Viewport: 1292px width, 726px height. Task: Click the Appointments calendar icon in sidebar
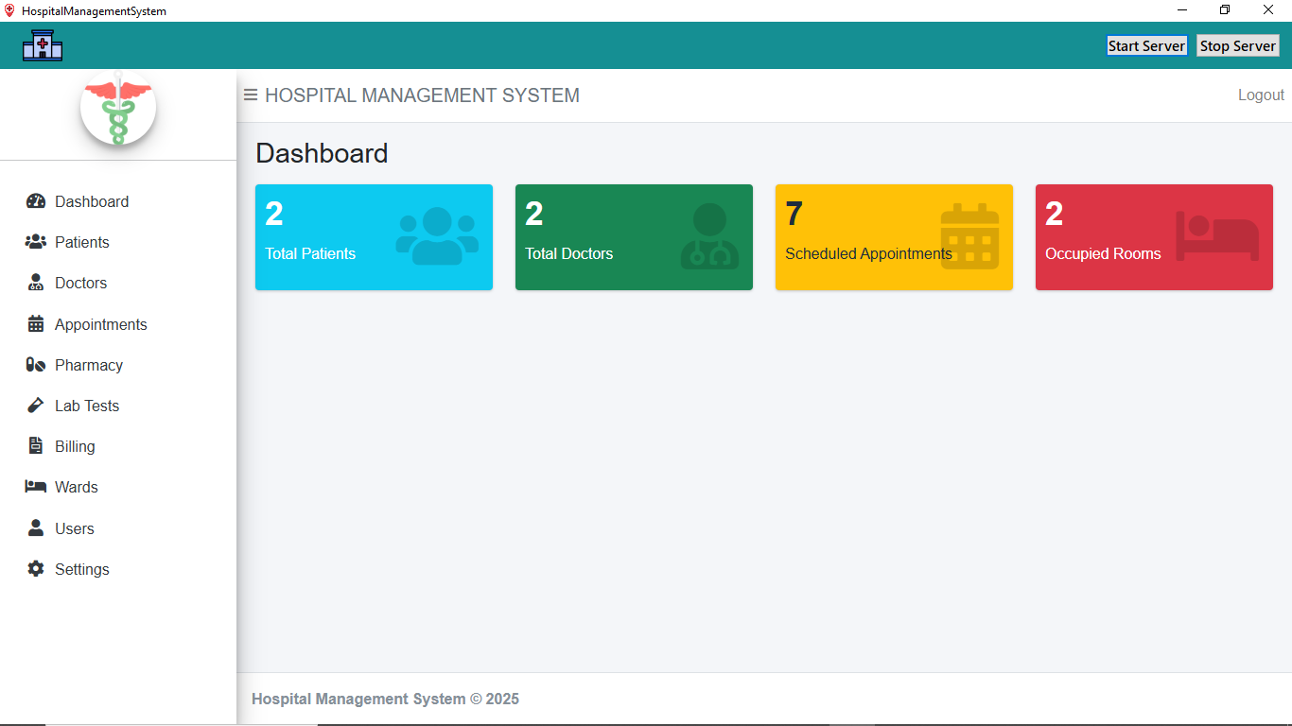pos(36,324)
